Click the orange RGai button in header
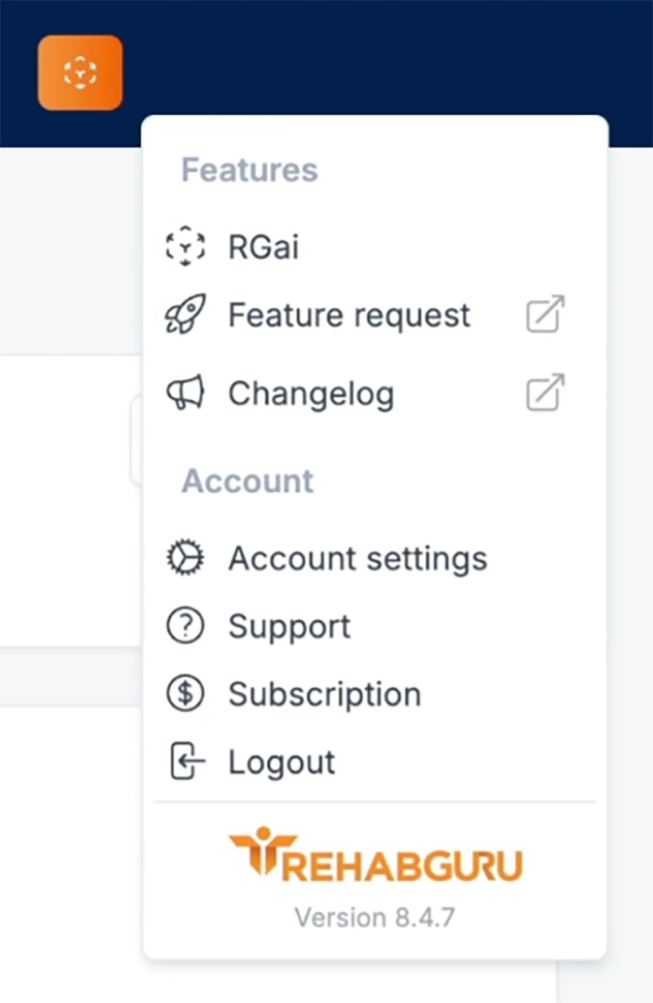653x1003 pixels. click(x=80, y=73)
